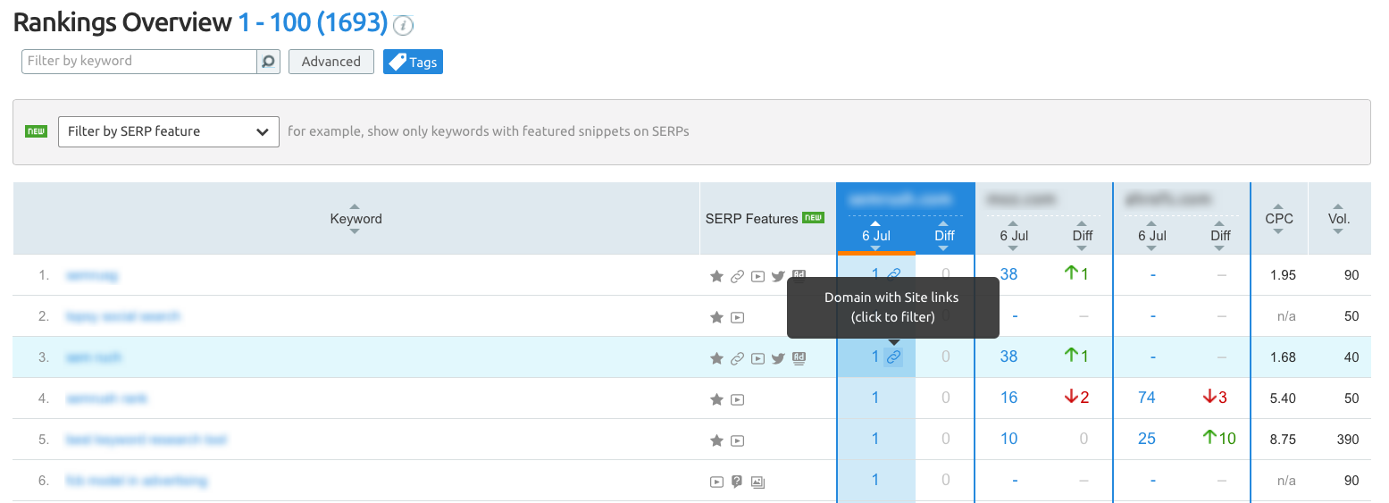Image resolution: width=1389 pixels, height=503 pixels.
Task: Open the Advanced filter options
Action: click(331, 62)
